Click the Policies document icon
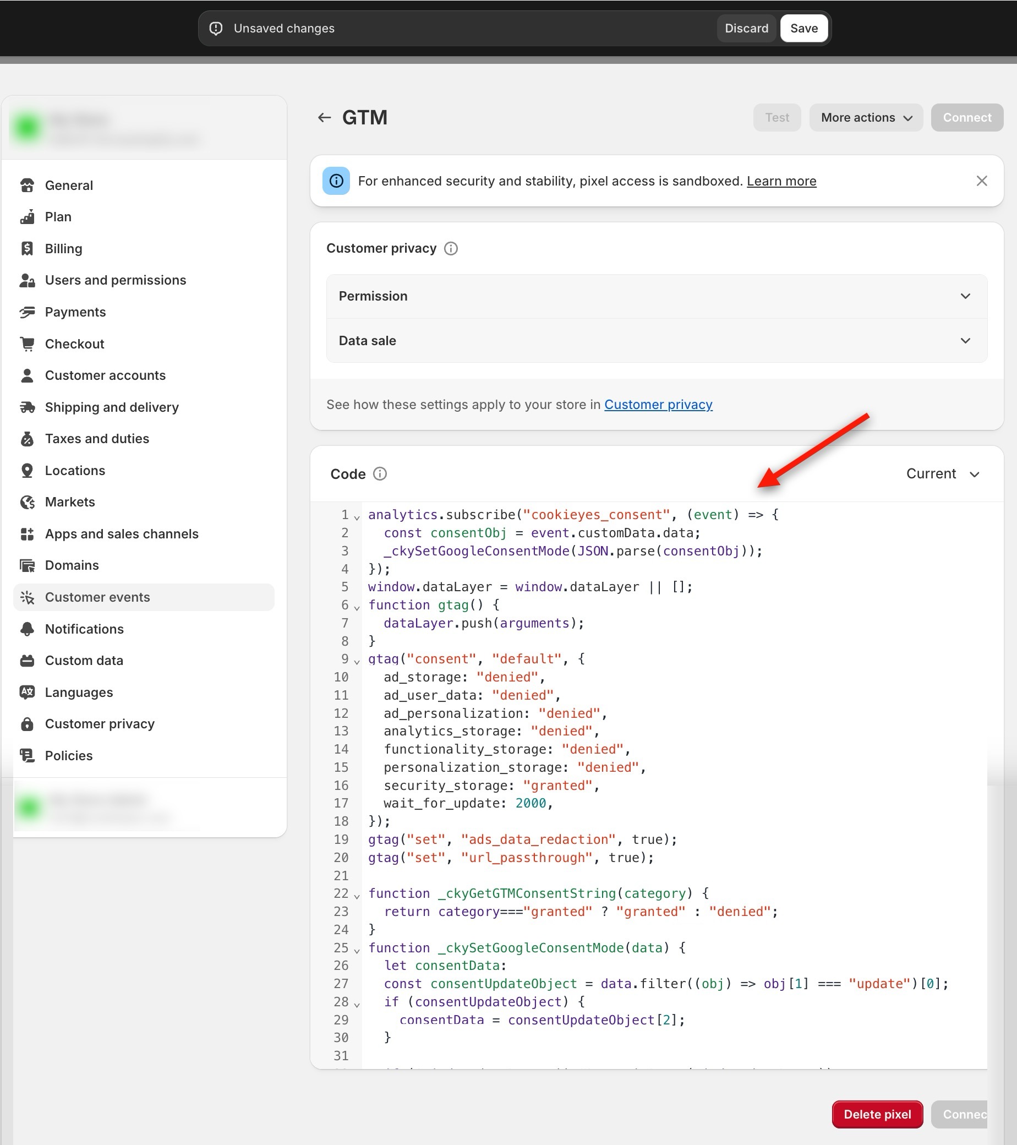Screen dimensions: 1017x1145 click(27, 756)
